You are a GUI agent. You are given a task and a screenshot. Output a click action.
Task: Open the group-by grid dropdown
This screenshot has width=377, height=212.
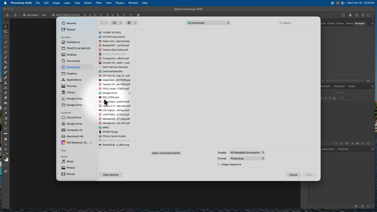point(132,23)
